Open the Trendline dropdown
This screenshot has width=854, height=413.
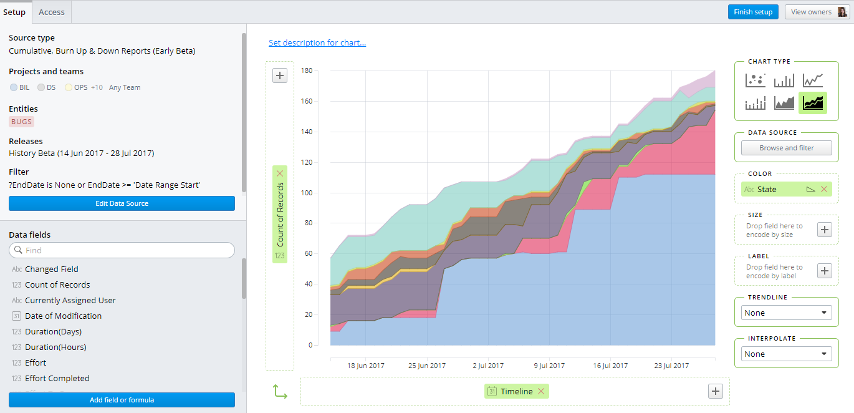tap(786, 313)
